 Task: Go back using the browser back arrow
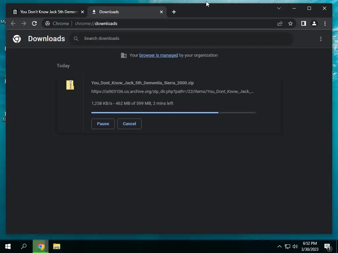tap(13, 23)
